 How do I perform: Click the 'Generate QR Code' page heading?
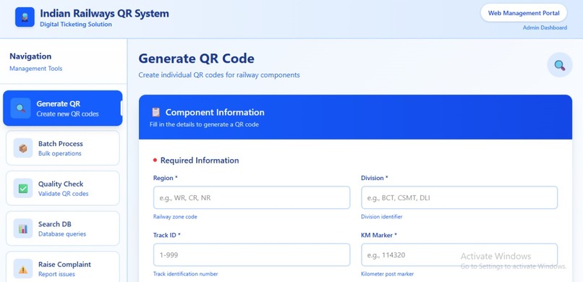(196, 59)
